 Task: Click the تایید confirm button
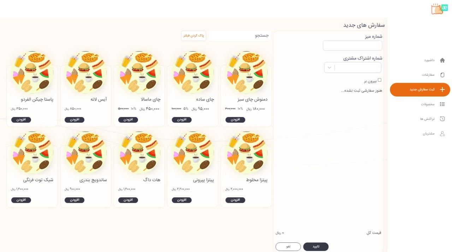click(x=316, y=246)
